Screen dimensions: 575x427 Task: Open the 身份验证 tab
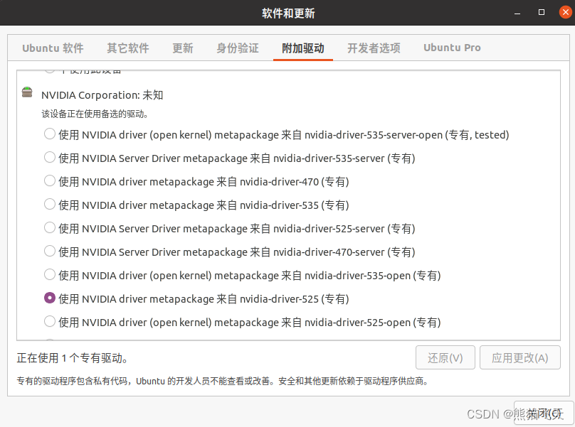coord(237,48)
